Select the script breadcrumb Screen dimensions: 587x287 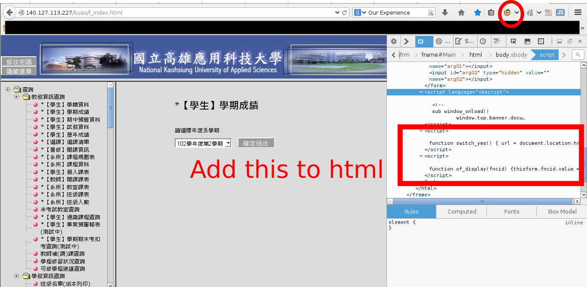click(x=547, y=55)
